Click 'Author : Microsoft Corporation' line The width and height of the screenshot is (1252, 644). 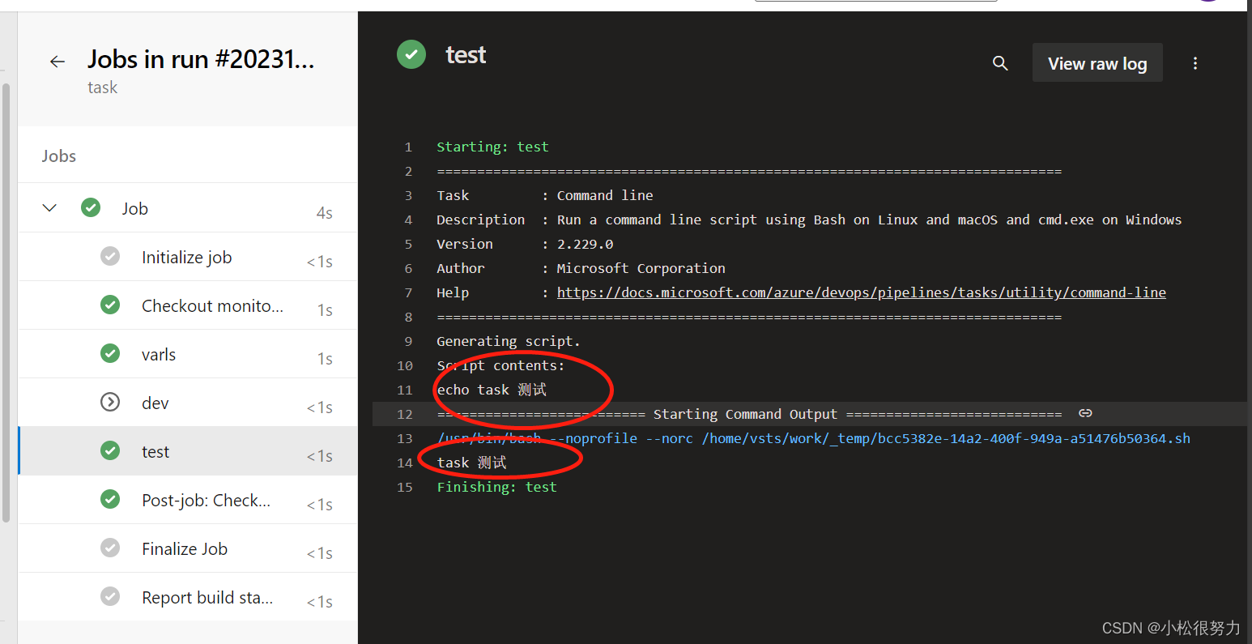[x=581, y=268]
